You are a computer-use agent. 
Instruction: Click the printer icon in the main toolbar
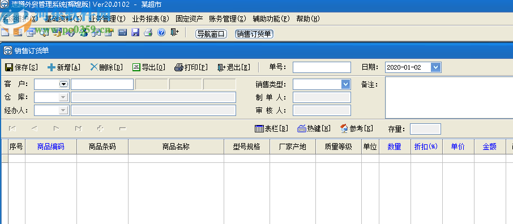click(148, 32)
